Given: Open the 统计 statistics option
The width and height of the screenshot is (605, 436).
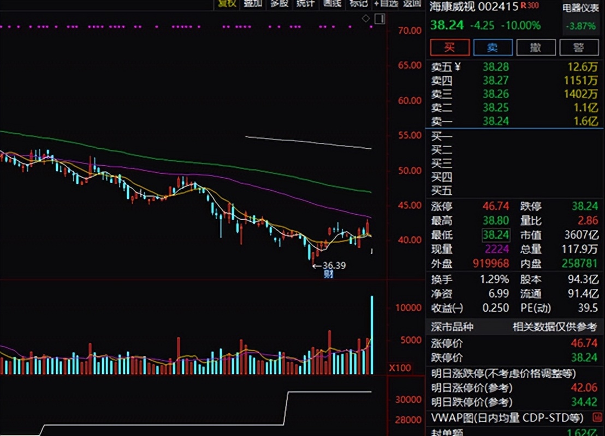Looking at the screenshot, I should 305,3.
